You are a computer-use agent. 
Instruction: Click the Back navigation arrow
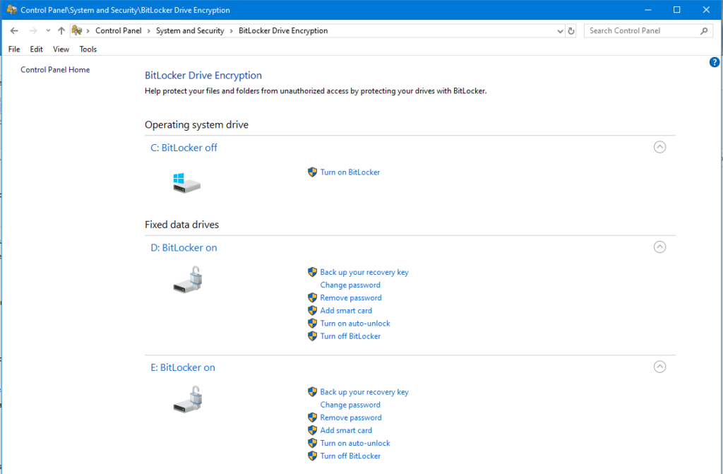click(x=14, y=30)
